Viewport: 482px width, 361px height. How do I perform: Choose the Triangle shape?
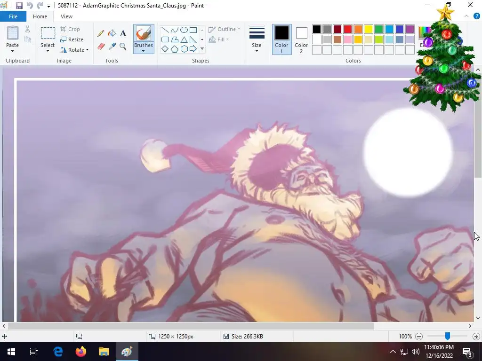[x=184, y=39]
